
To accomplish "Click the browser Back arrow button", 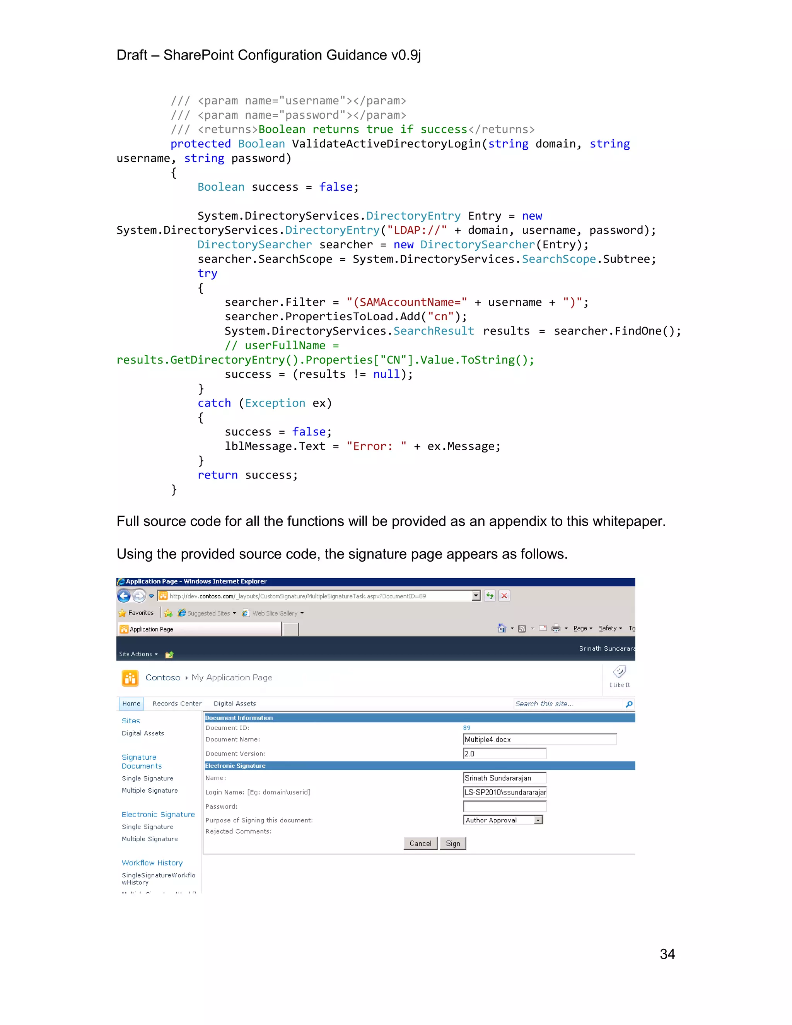I will pyautogui.click(x=124, y=596).
